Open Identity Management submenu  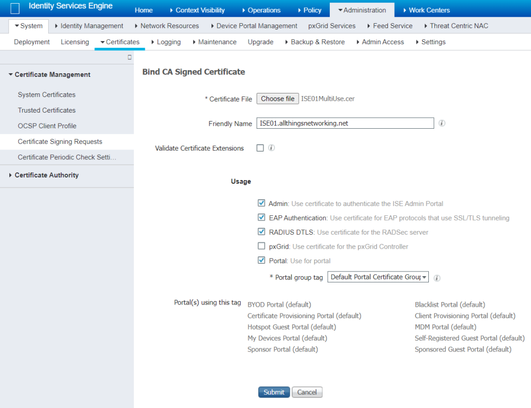tap(89, 26)
